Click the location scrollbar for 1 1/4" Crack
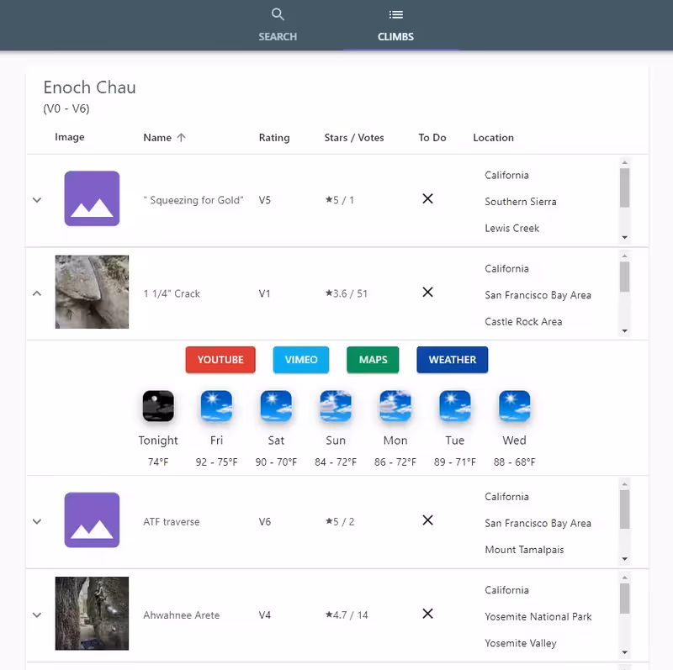 click(x=624, y=277)
